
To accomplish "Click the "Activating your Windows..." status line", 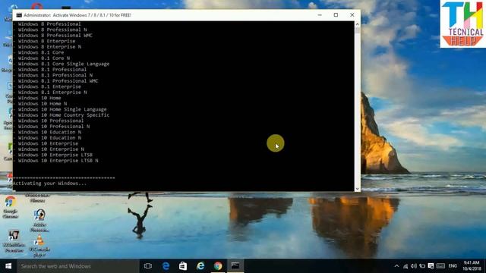I will tap(49, 184).
